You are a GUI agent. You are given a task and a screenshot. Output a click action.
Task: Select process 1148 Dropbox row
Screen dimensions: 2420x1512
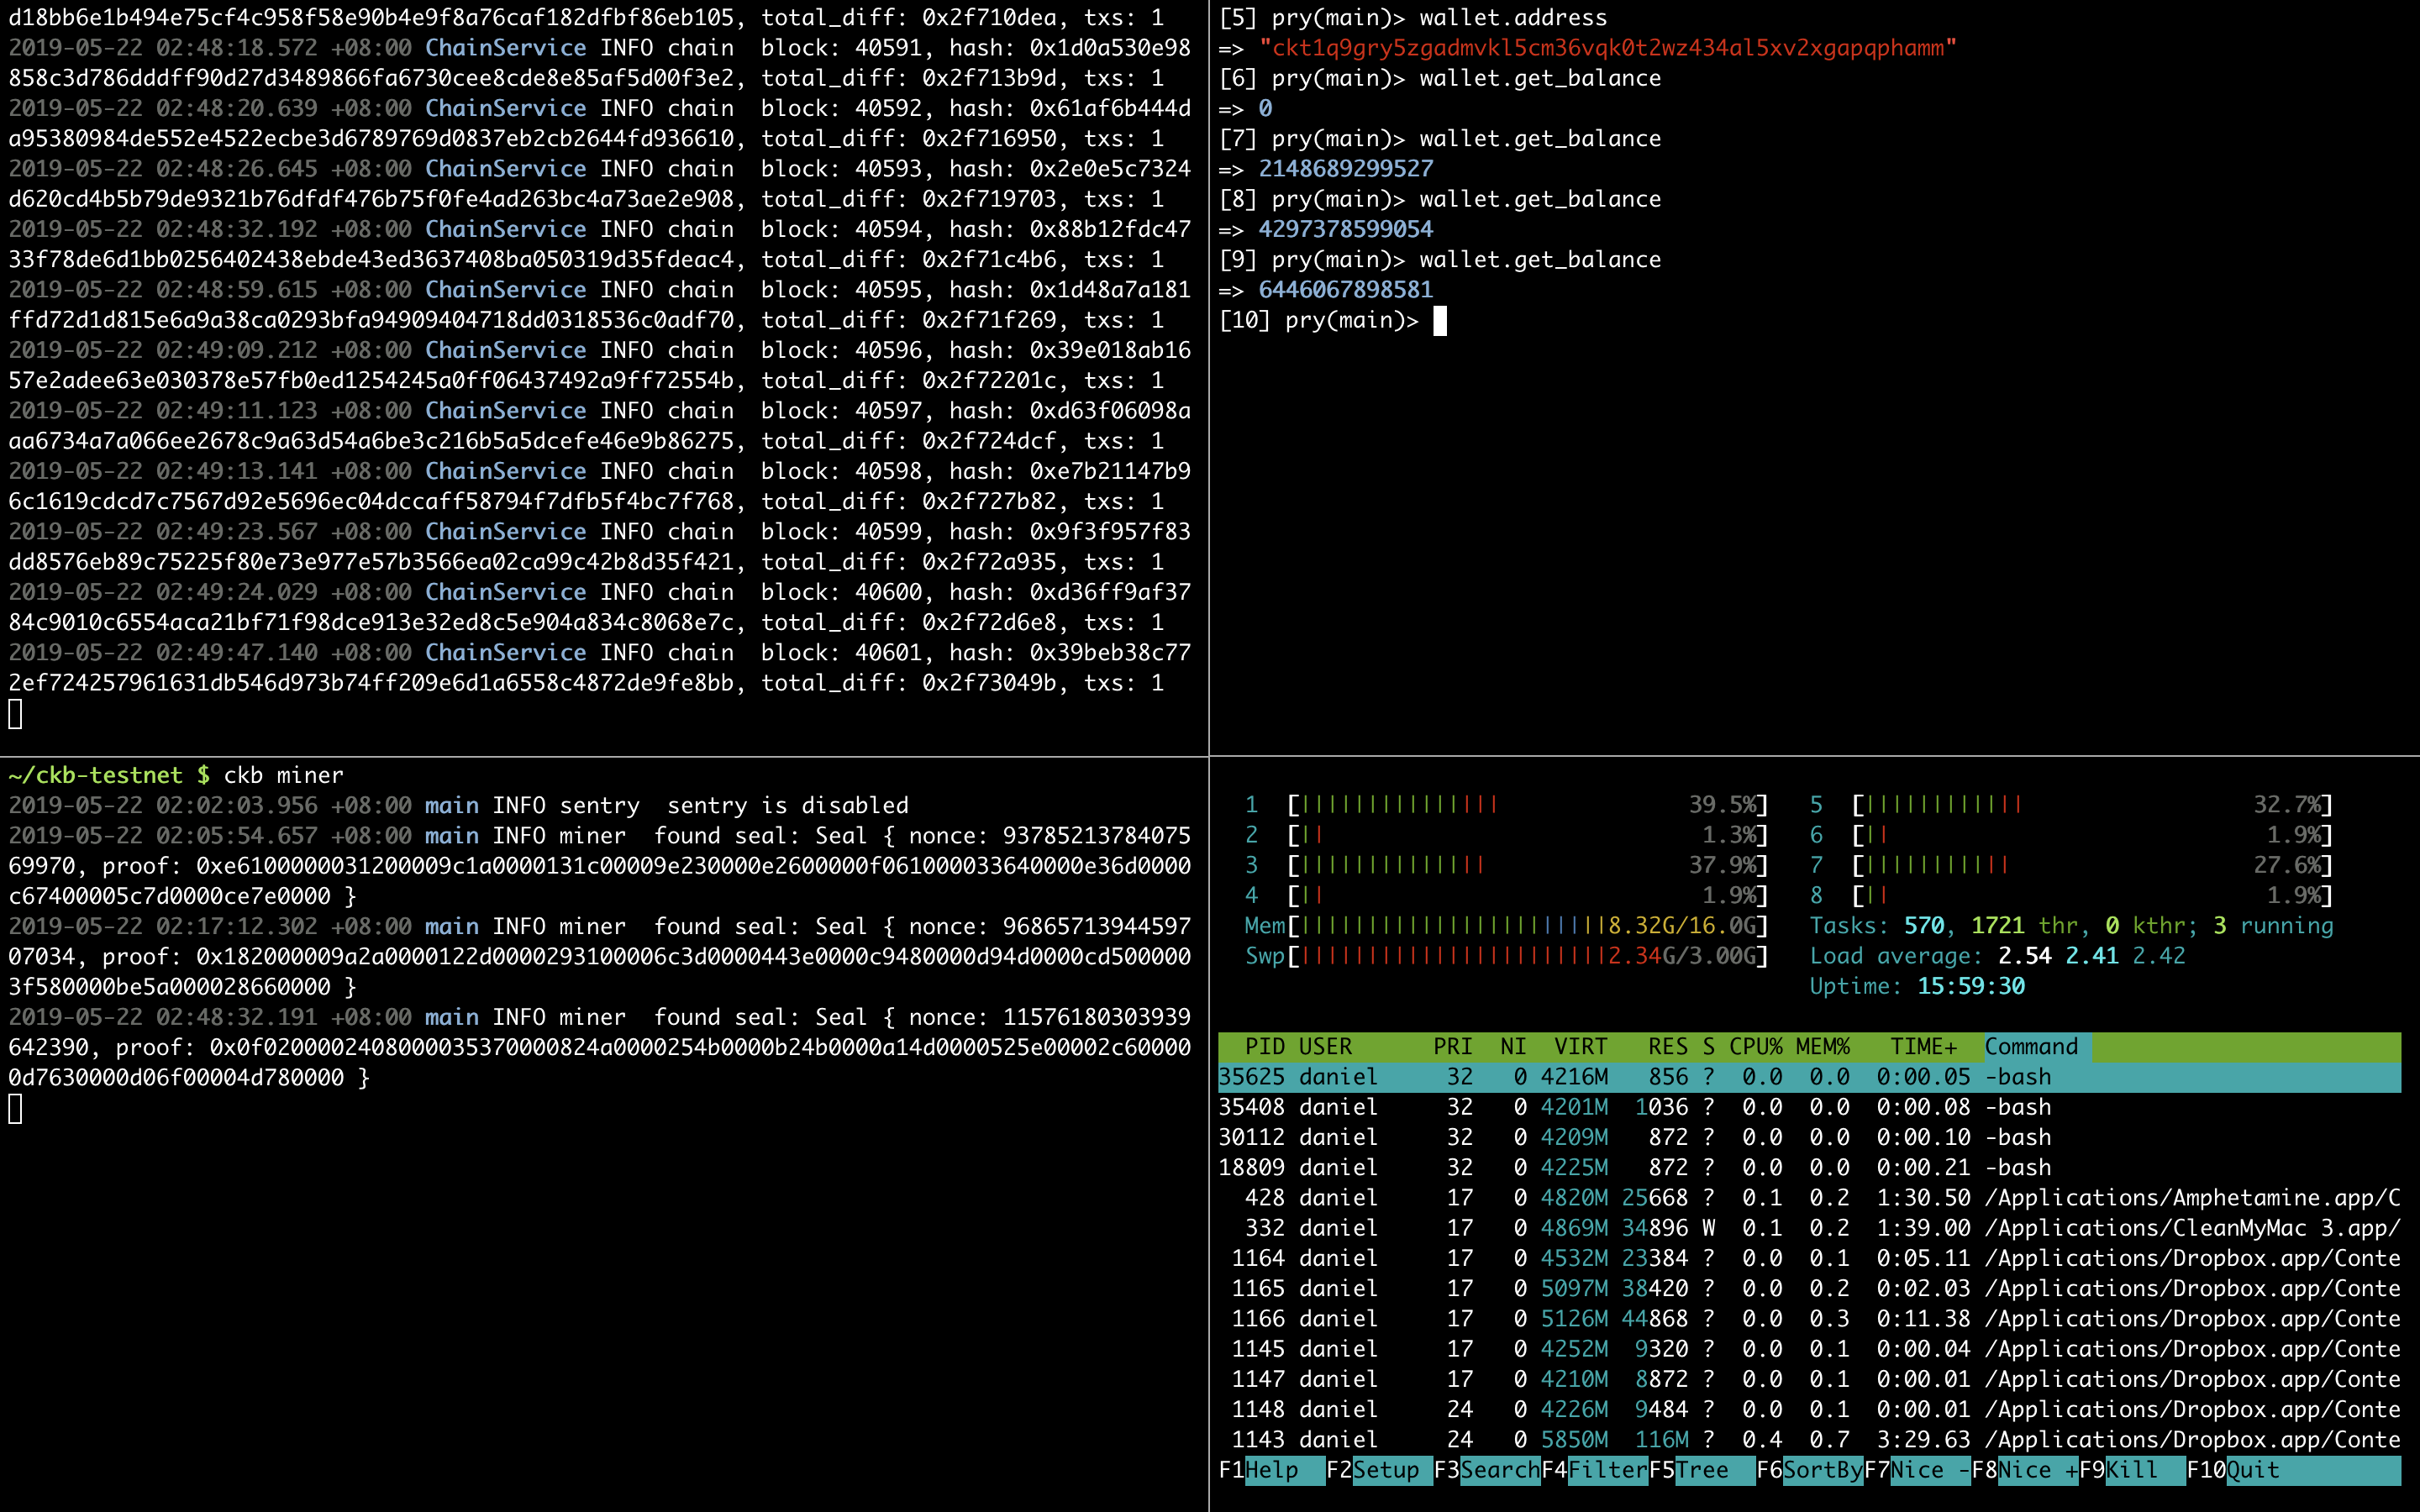[1809, 1409]
